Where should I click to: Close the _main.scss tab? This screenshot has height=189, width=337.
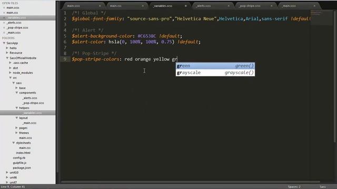click(x=314, y=6)
